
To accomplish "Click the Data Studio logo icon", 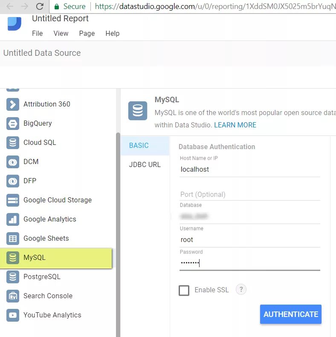I will [14, 23].
